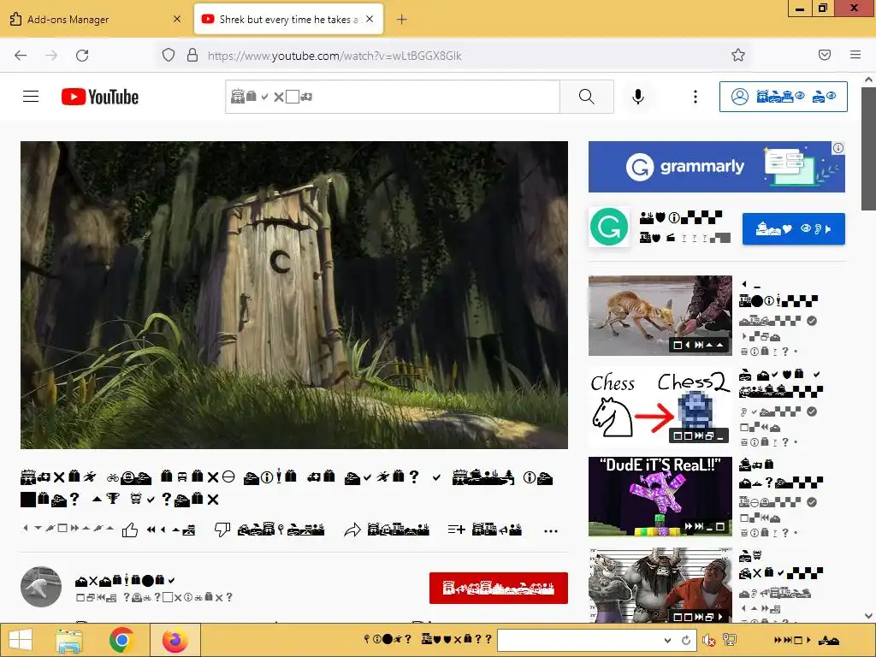
Task: Open the network tray icon
Action: coord(729,640)
